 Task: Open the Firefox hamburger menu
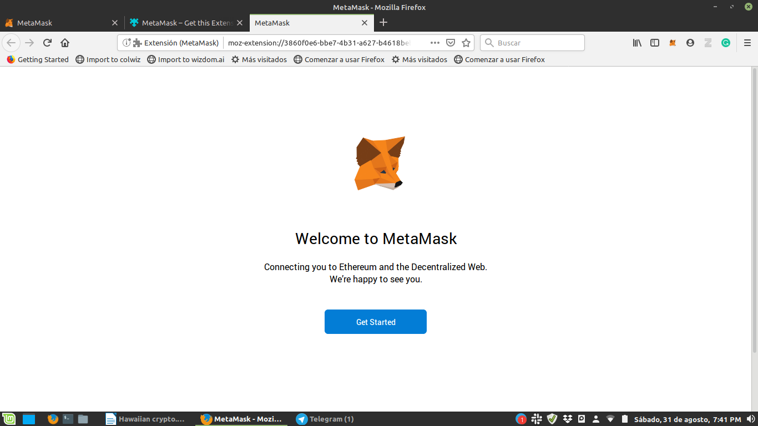(x=747, y=43)
